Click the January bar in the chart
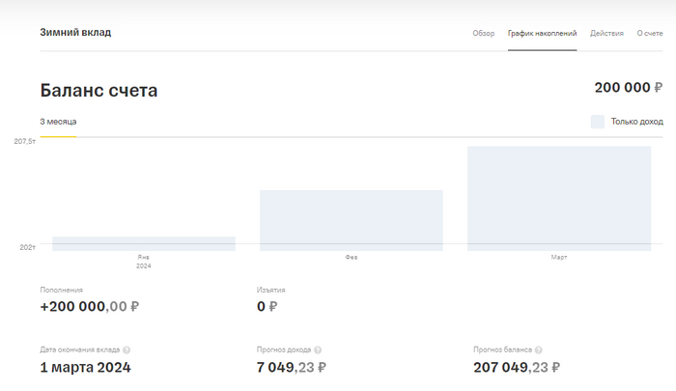This screenshot has height=391, width=676. pos(144,243)
